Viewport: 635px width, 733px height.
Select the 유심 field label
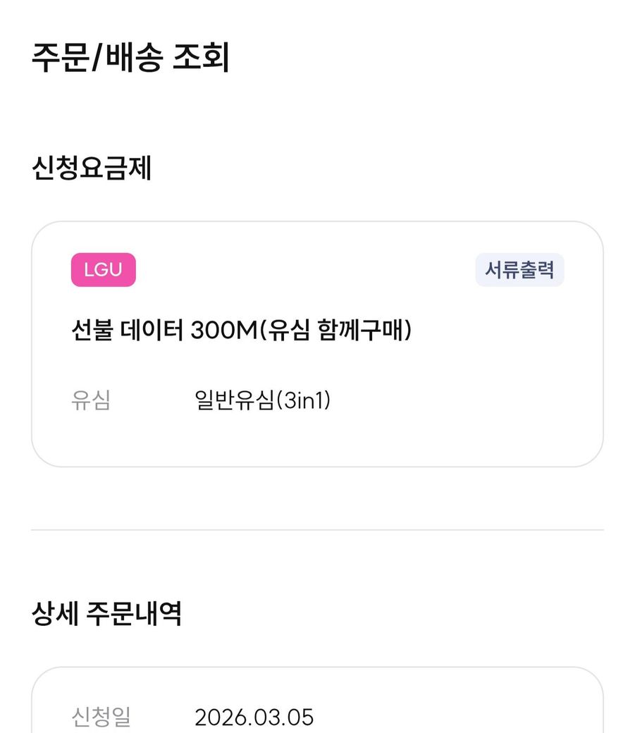click(91, 401)
